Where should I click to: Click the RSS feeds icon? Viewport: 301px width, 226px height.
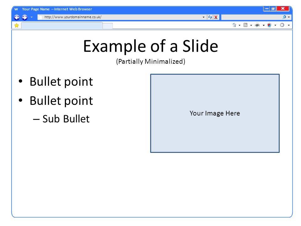tap(245, 25)
